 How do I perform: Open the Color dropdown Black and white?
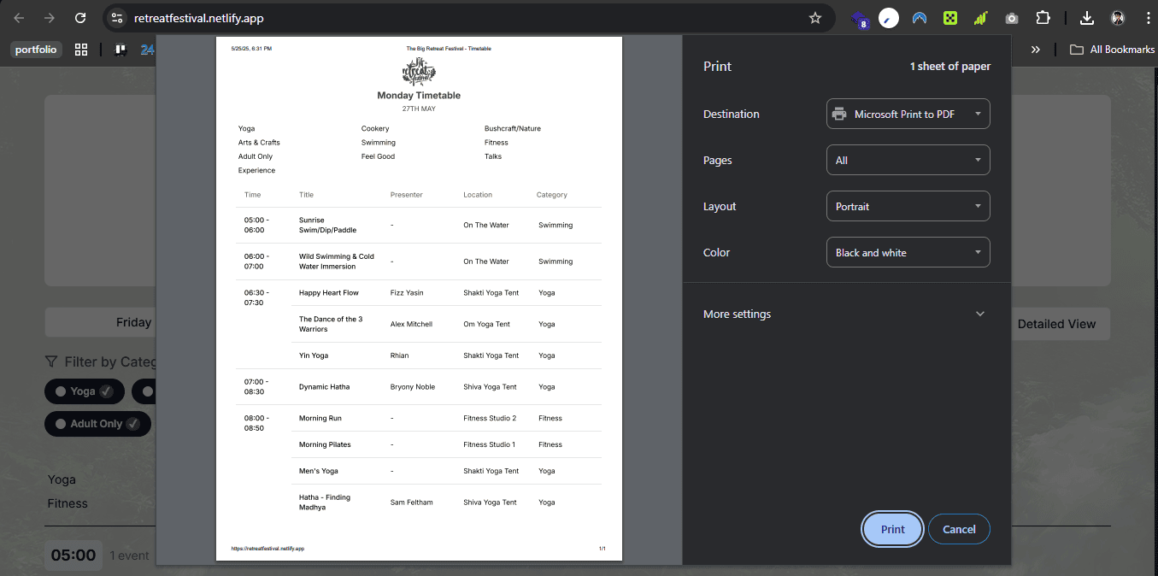(908, 252)
